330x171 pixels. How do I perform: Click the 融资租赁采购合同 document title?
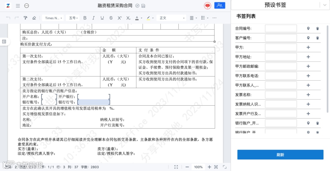115,6
